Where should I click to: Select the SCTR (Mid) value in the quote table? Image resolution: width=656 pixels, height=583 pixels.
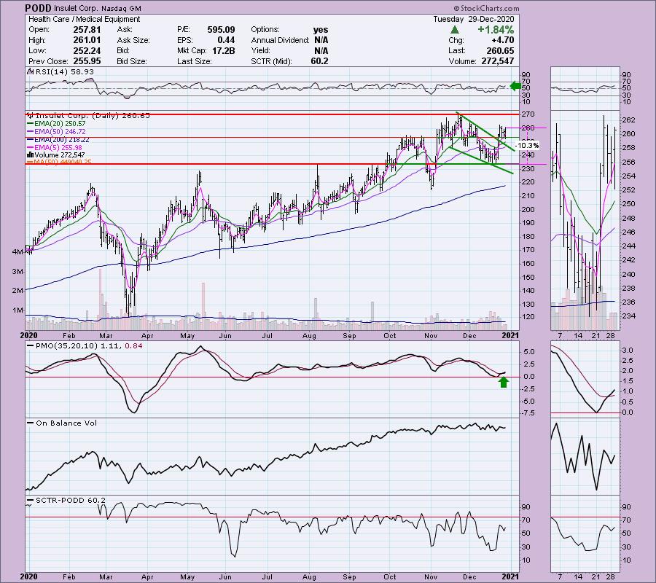pyautogui.click(x=320, y=61)
